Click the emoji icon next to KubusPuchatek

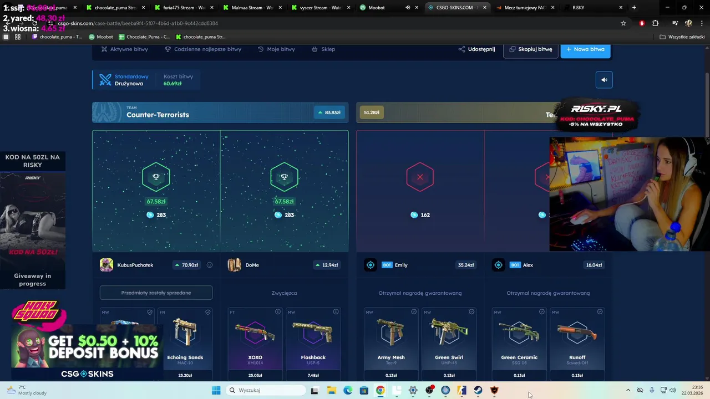pyautogui.click(x=210, y=265)
